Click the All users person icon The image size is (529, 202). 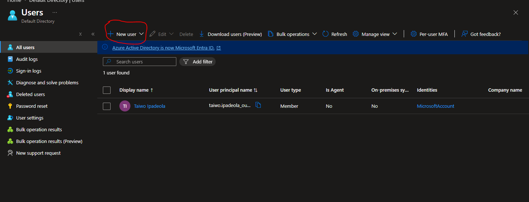click(10, 47)
